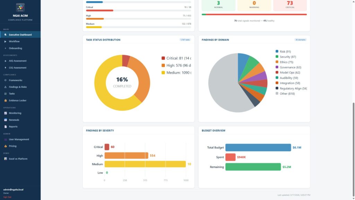Viewport: 355px width, 200px height.
Task: Open the Excel vs Platform demo
Action: (x=18, y=159)
